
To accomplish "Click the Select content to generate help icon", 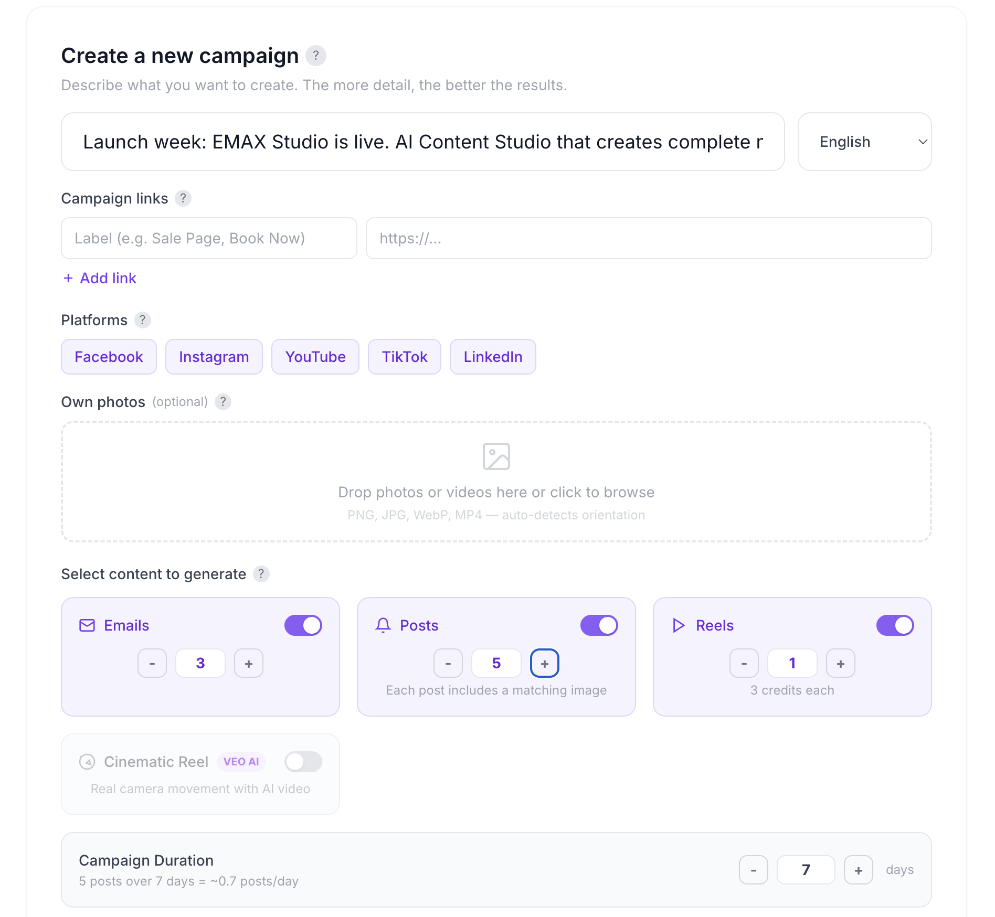I will point(261,574).
